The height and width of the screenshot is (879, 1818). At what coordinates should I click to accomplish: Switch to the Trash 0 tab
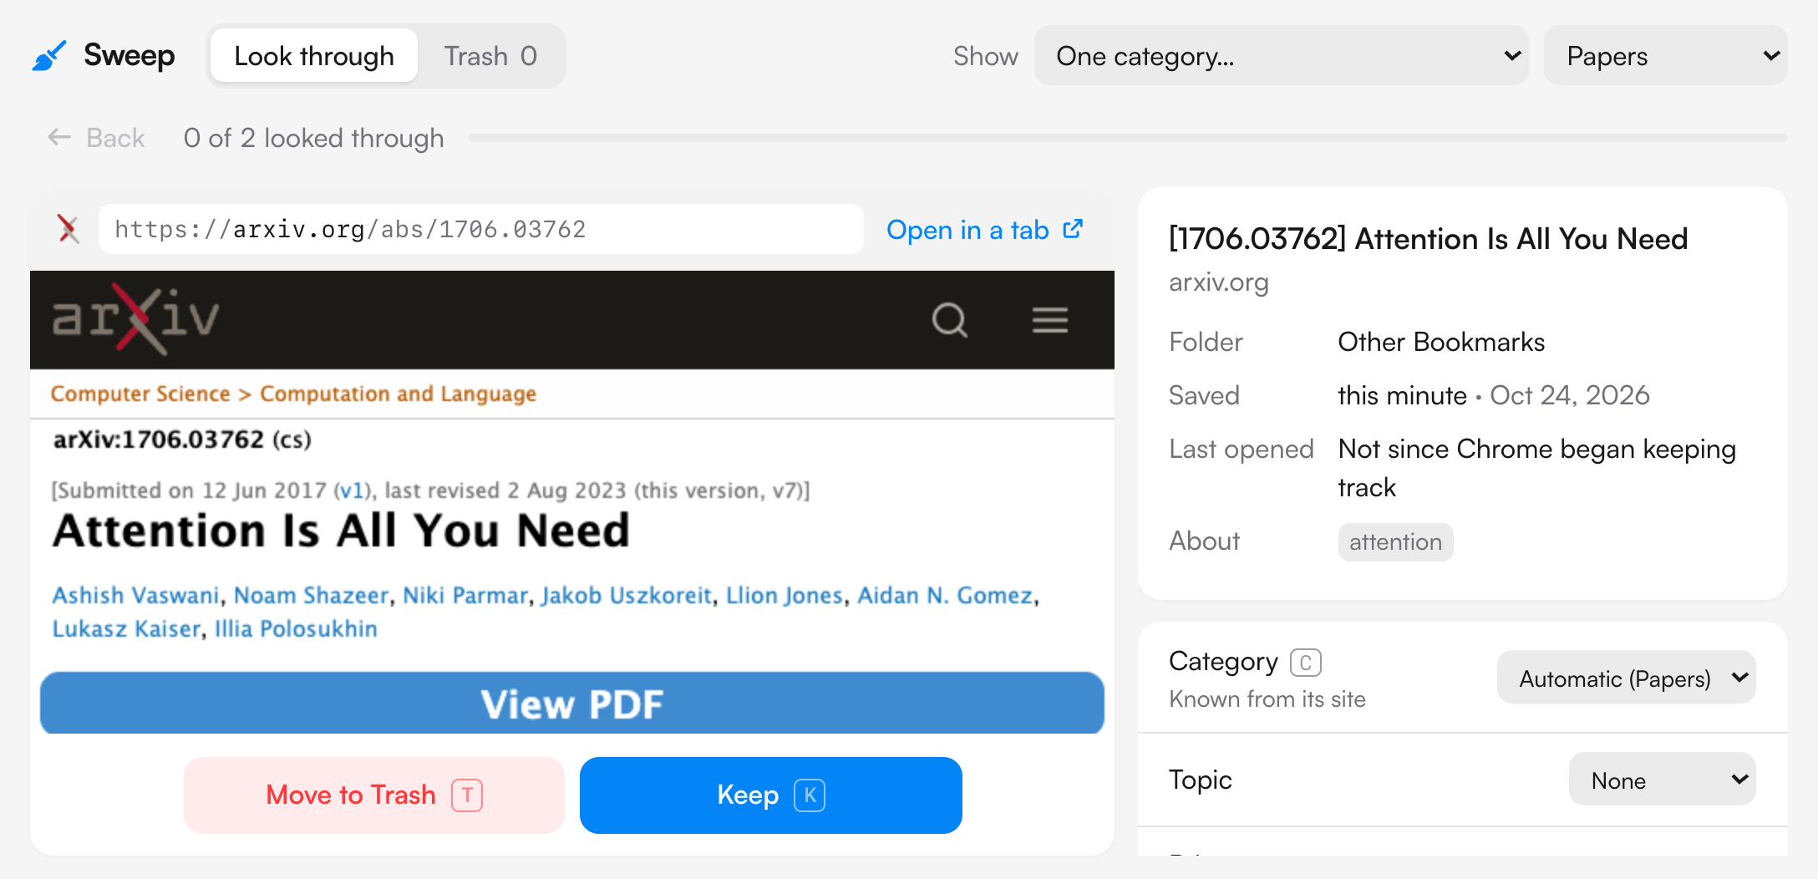(x=490, y=56)
